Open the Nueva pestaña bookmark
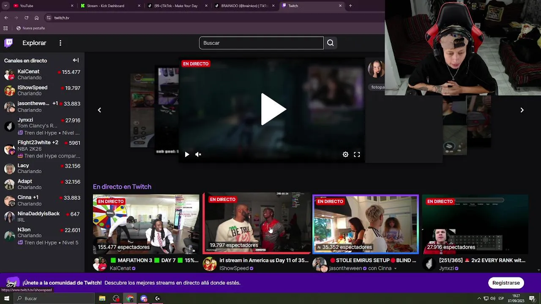Viewport: 541px width, 304px height. [30, 28]
